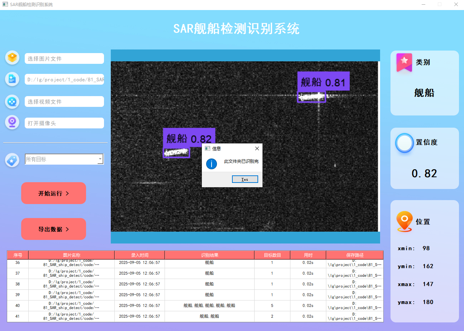Click target count cell showing 5

(x=272, y=306)
